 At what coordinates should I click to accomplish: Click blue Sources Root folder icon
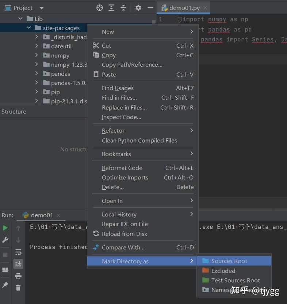[206, 260]
